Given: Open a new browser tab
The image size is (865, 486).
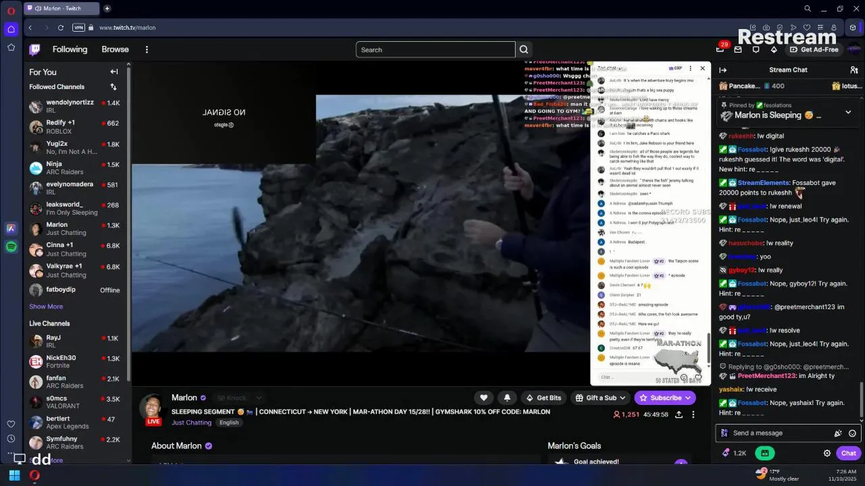Looking at the screenshot, I should (x=107, y=9).
